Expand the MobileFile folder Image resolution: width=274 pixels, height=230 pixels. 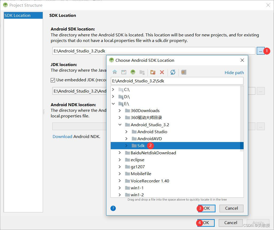pyautogui.click(x=120, y=174)
